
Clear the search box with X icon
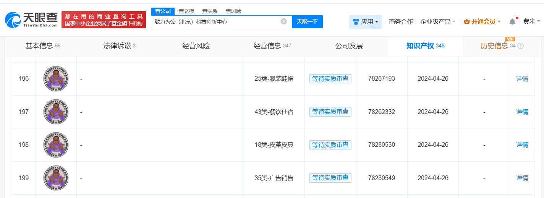coord(283,21)
